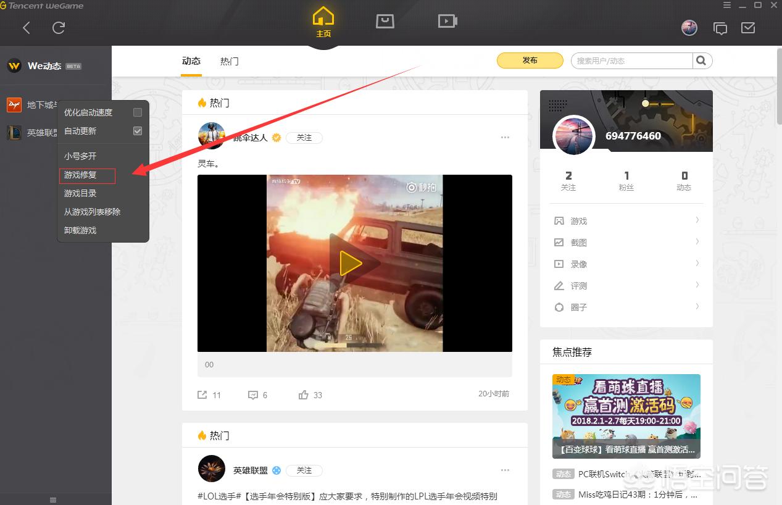782x505 pixels.
Task: Like the 灵车 post
Action: (310, 394)
